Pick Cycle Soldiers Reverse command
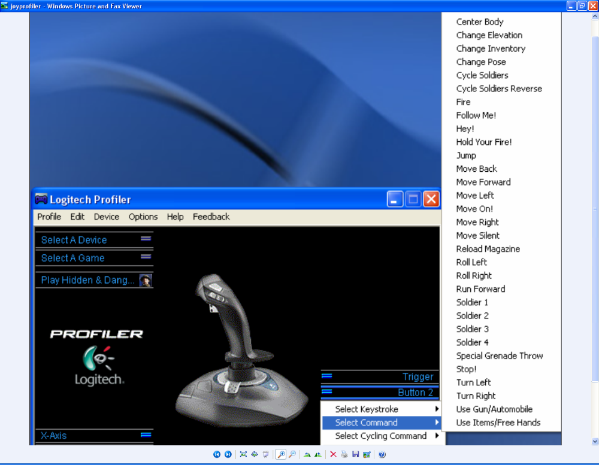This screenshot has height=465, width=599. coord(501,89)
